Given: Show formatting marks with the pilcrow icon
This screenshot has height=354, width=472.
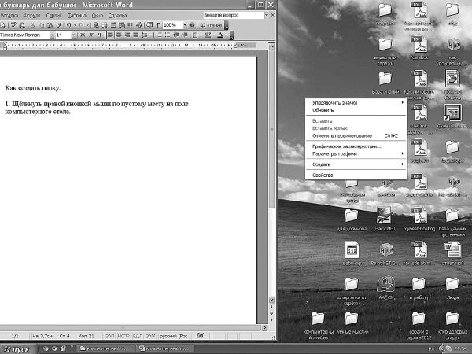Looking at the screenshot, I should (x=156, y=25).
